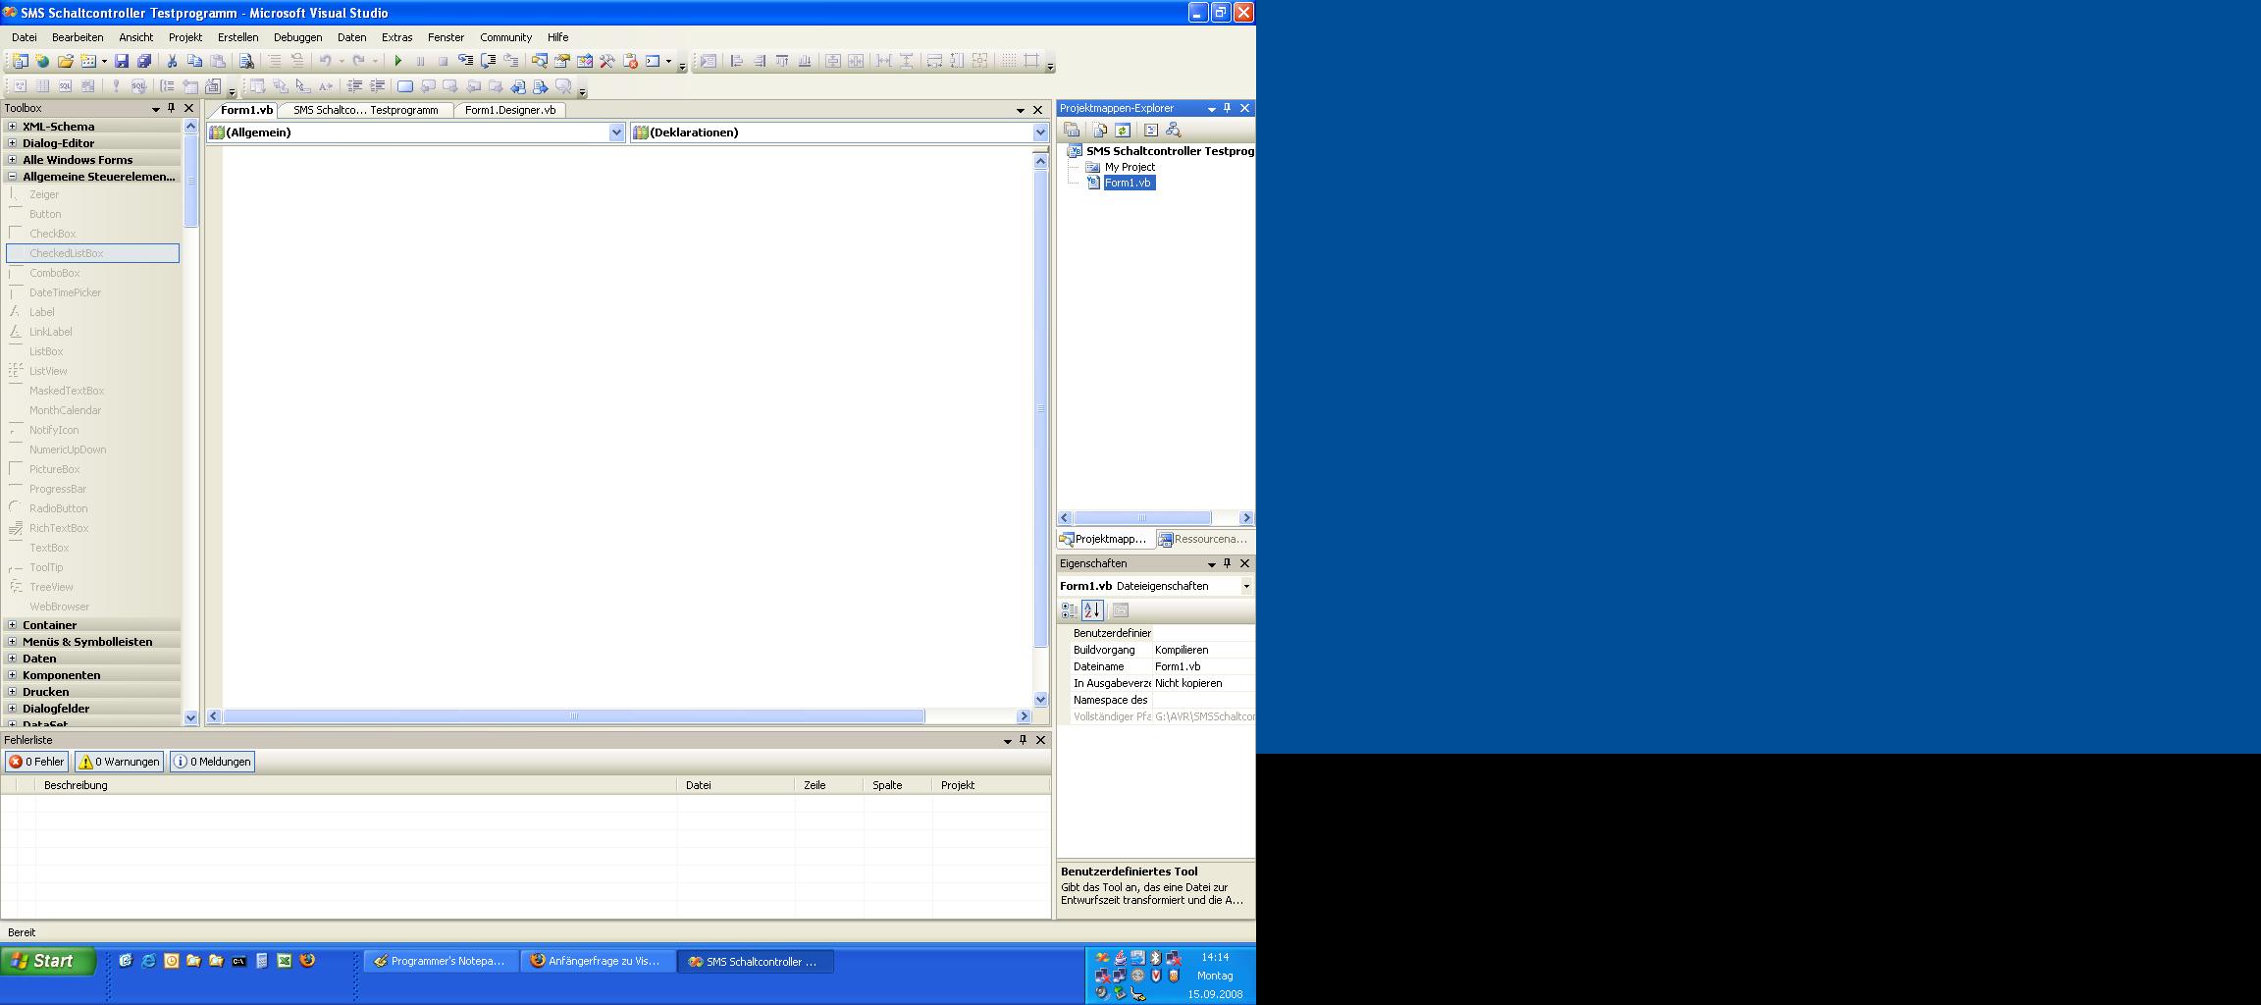This screenshot has width=2261, height=1005.
Task: Click the Align Lefts layout icon
Action: pos(737,61)
